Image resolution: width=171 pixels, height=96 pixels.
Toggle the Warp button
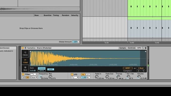(128, 68)
